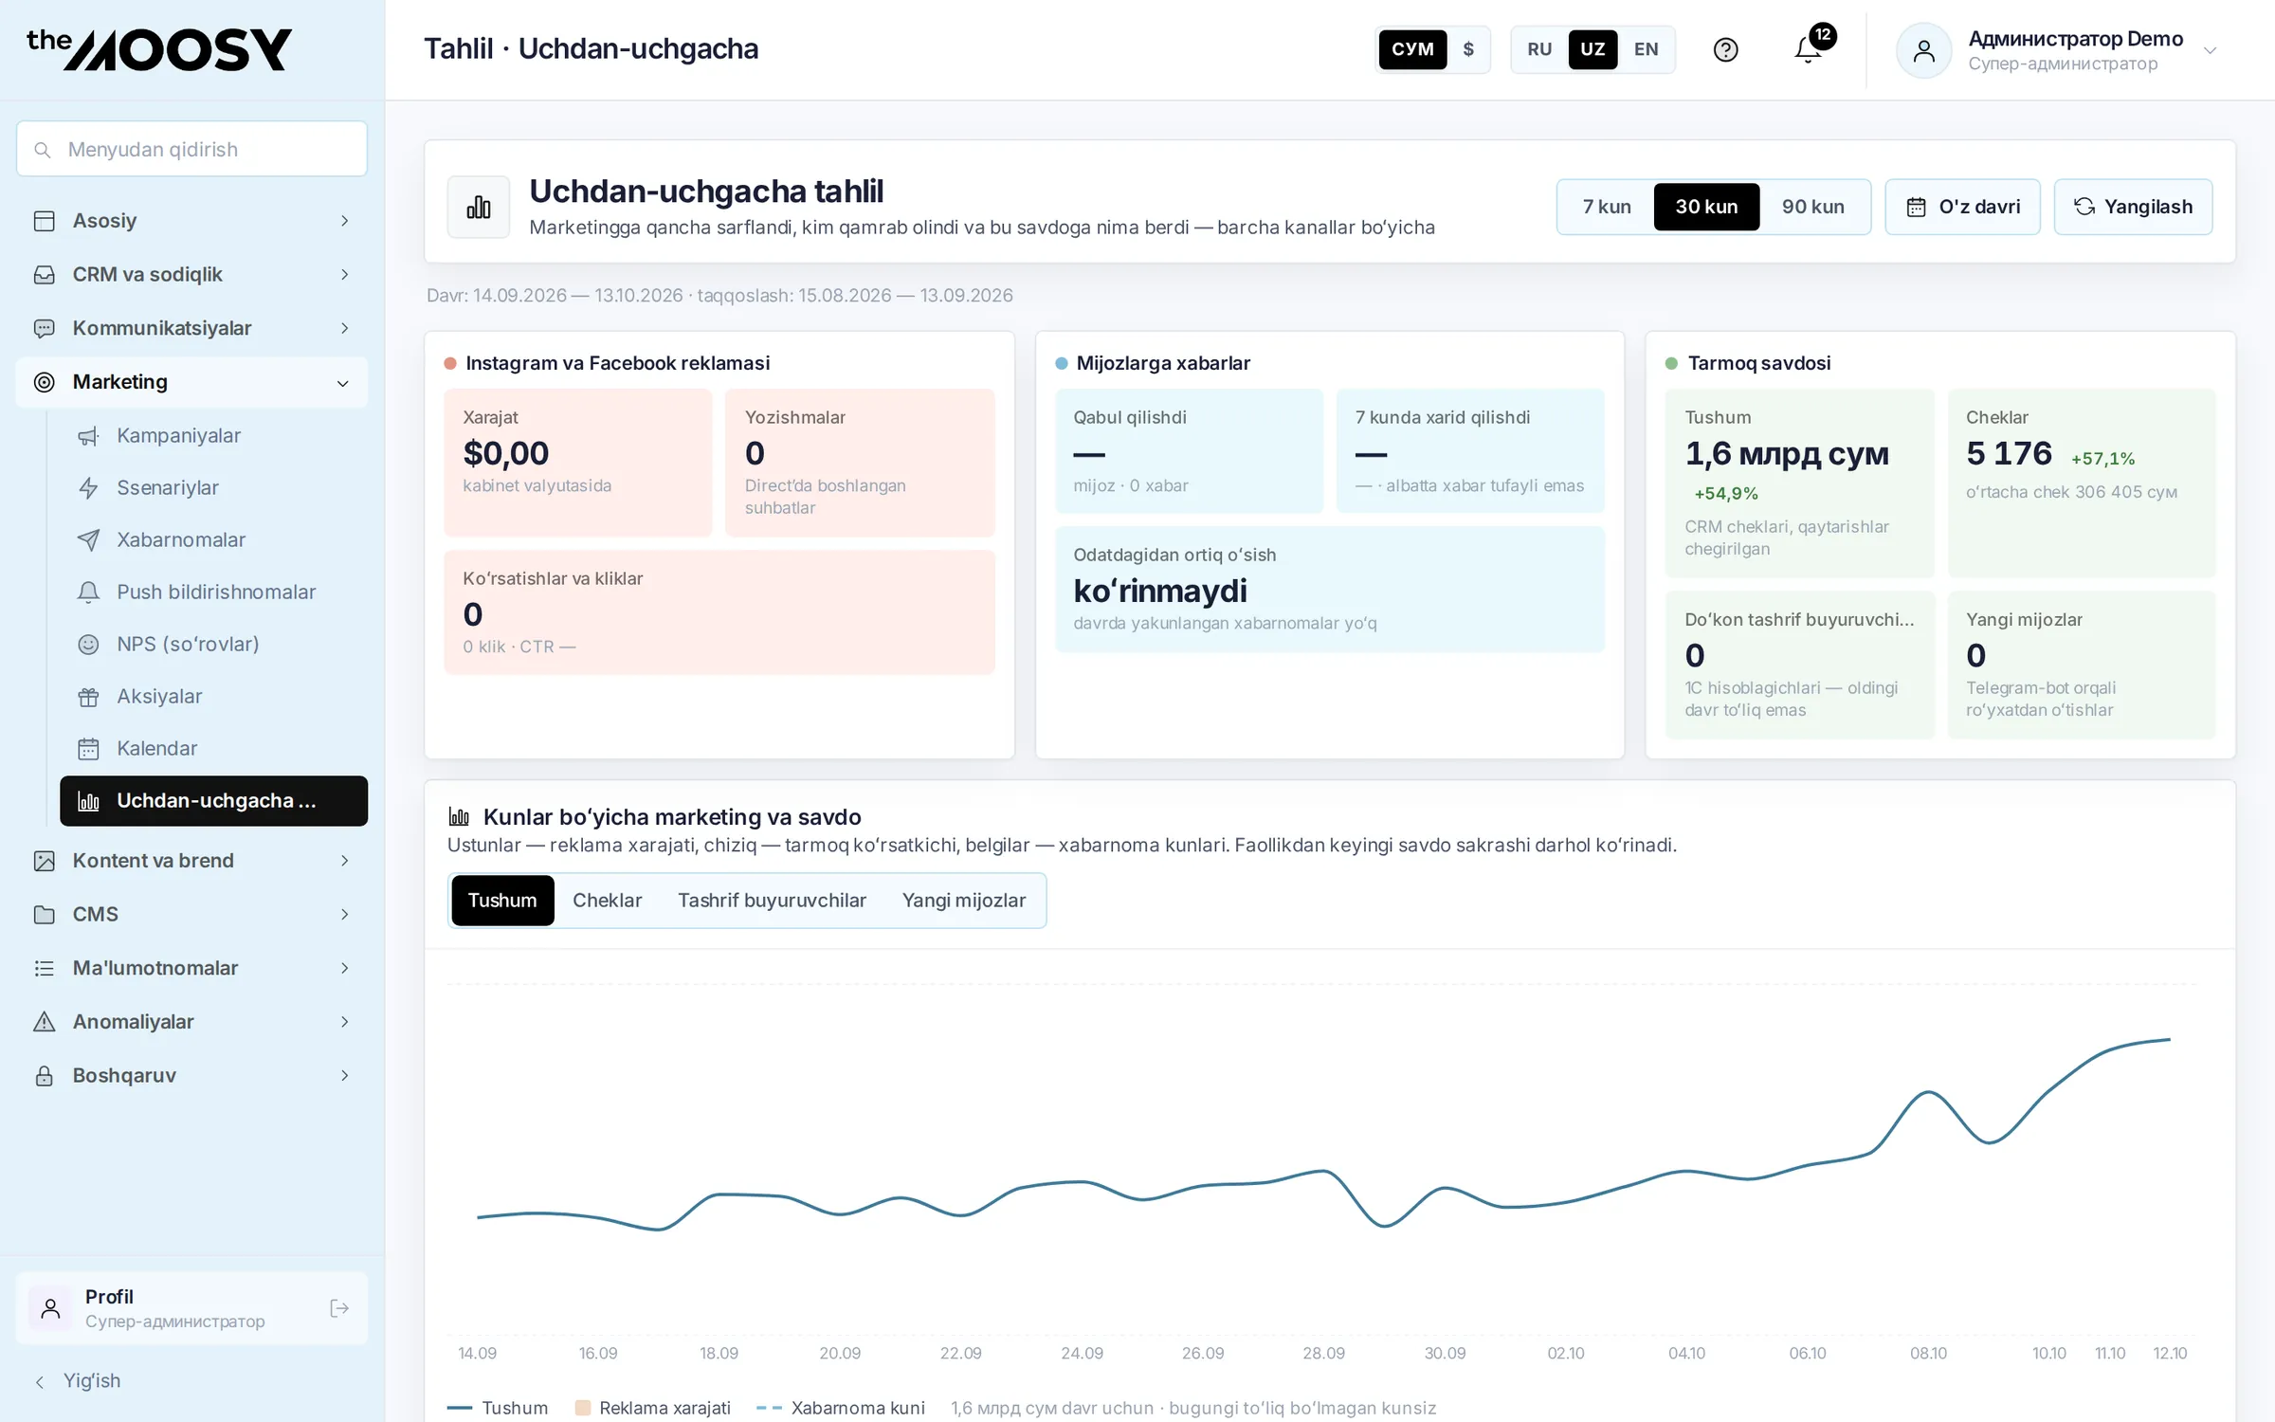Focus the Menyudan qidirish search field
Viewport: 2275px width, 1422px height.
pos(191,149)
